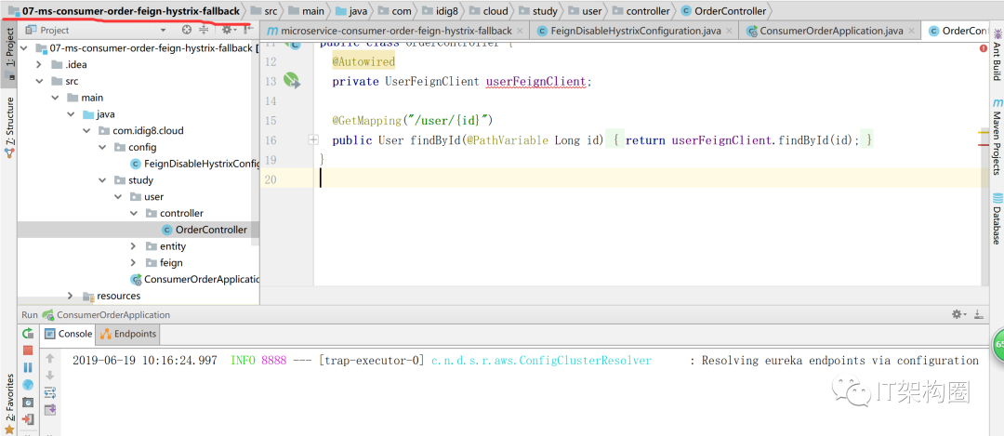The image size is (1004, 436).
Task: Toggle scroll to end of console
Action: point(50,409)
